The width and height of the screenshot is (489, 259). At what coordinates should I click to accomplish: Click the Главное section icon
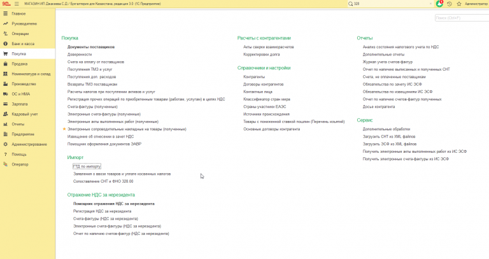coord(5,14)
